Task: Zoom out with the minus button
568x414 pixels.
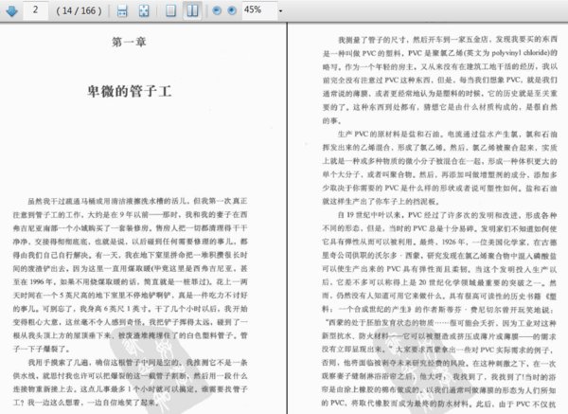Action: pyautogui.click(x=217, y=10)
